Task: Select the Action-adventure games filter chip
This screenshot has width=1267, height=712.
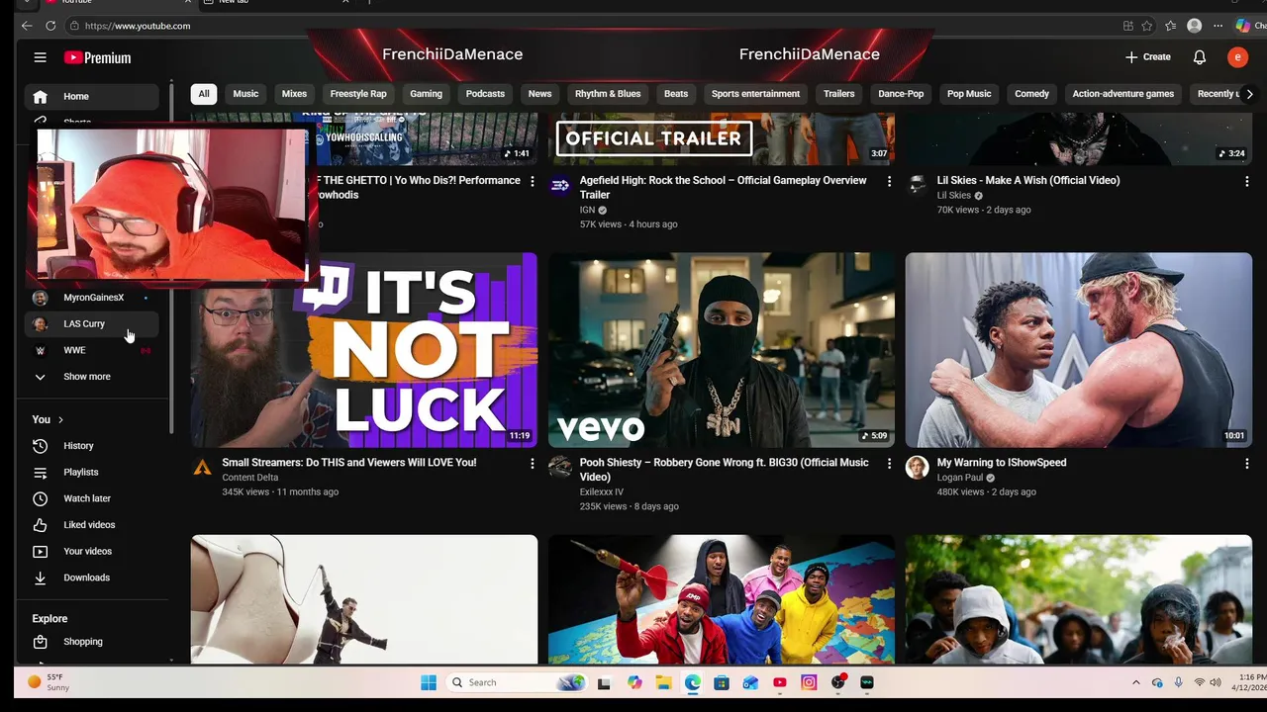Action: pyautogui.click(x=1122, y=94)
